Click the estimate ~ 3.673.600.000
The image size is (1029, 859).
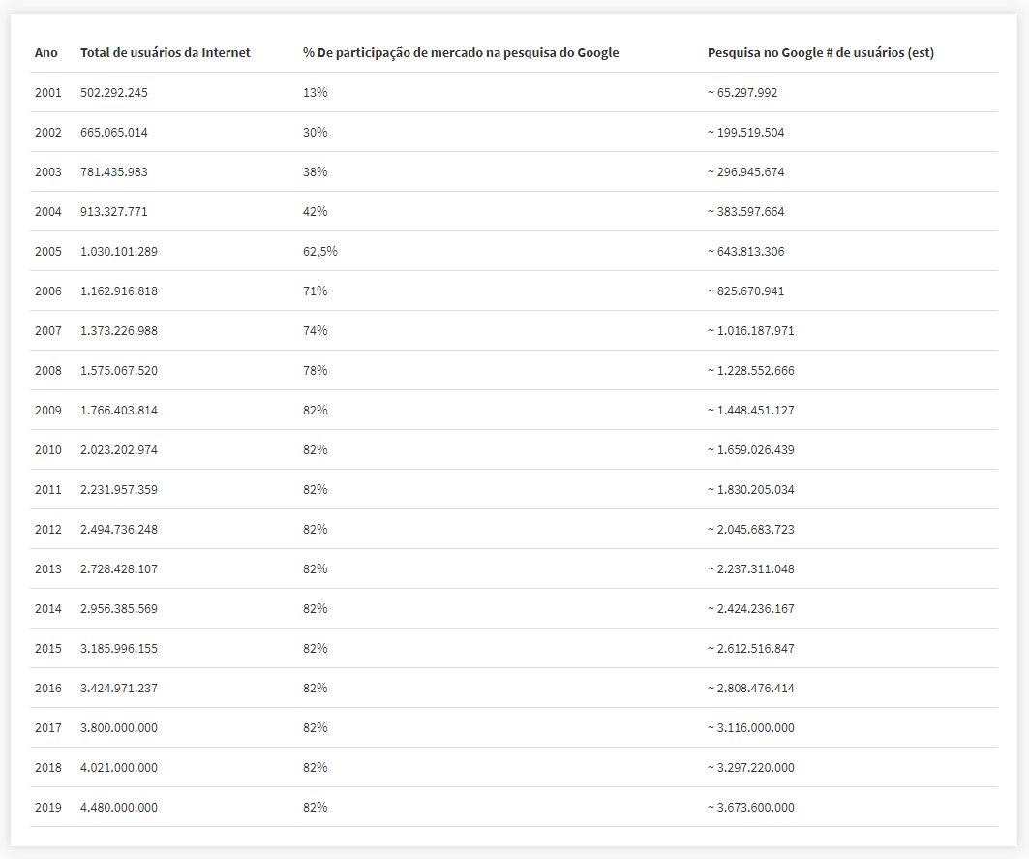point(751,808)
